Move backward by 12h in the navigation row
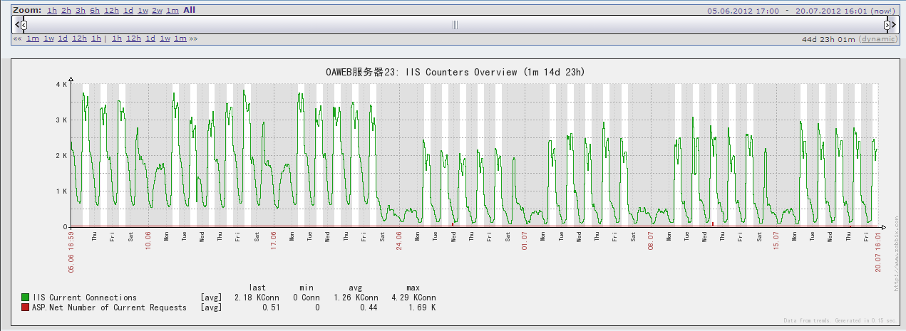Image resolution: width=906 pixels, height=331 pixels. (79, 38)
